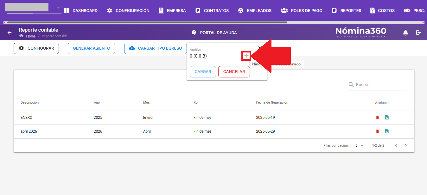Screen dimensions: 427x195
Task: Open notifications bell
Action: [405, 33]
